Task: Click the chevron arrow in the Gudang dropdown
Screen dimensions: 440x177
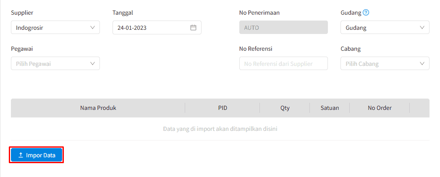Action: tap(422, 28)
